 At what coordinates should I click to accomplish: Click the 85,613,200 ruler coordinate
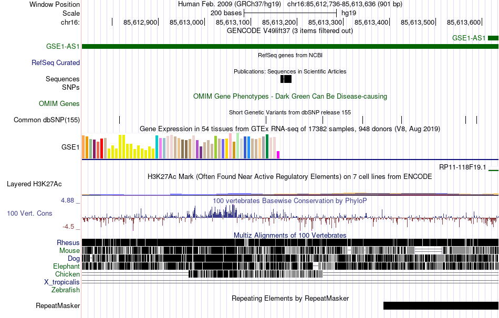coord(279,22)
